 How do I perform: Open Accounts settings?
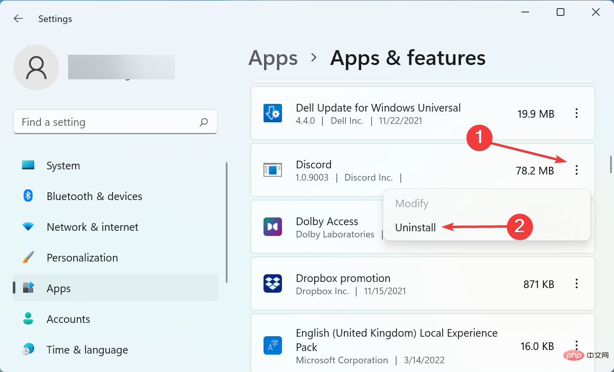[x=115, y=319]
